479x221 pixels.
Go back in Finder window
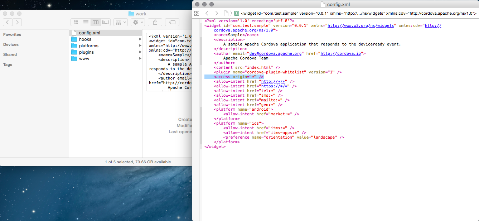8,22
